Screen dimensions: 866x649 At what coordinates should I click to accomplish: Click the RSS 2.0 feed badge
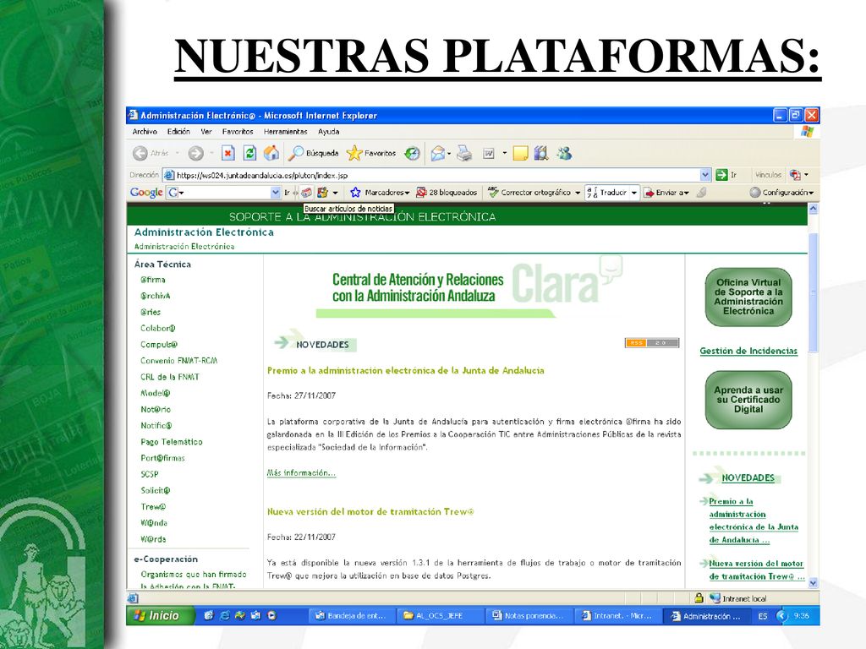[652, 343]
